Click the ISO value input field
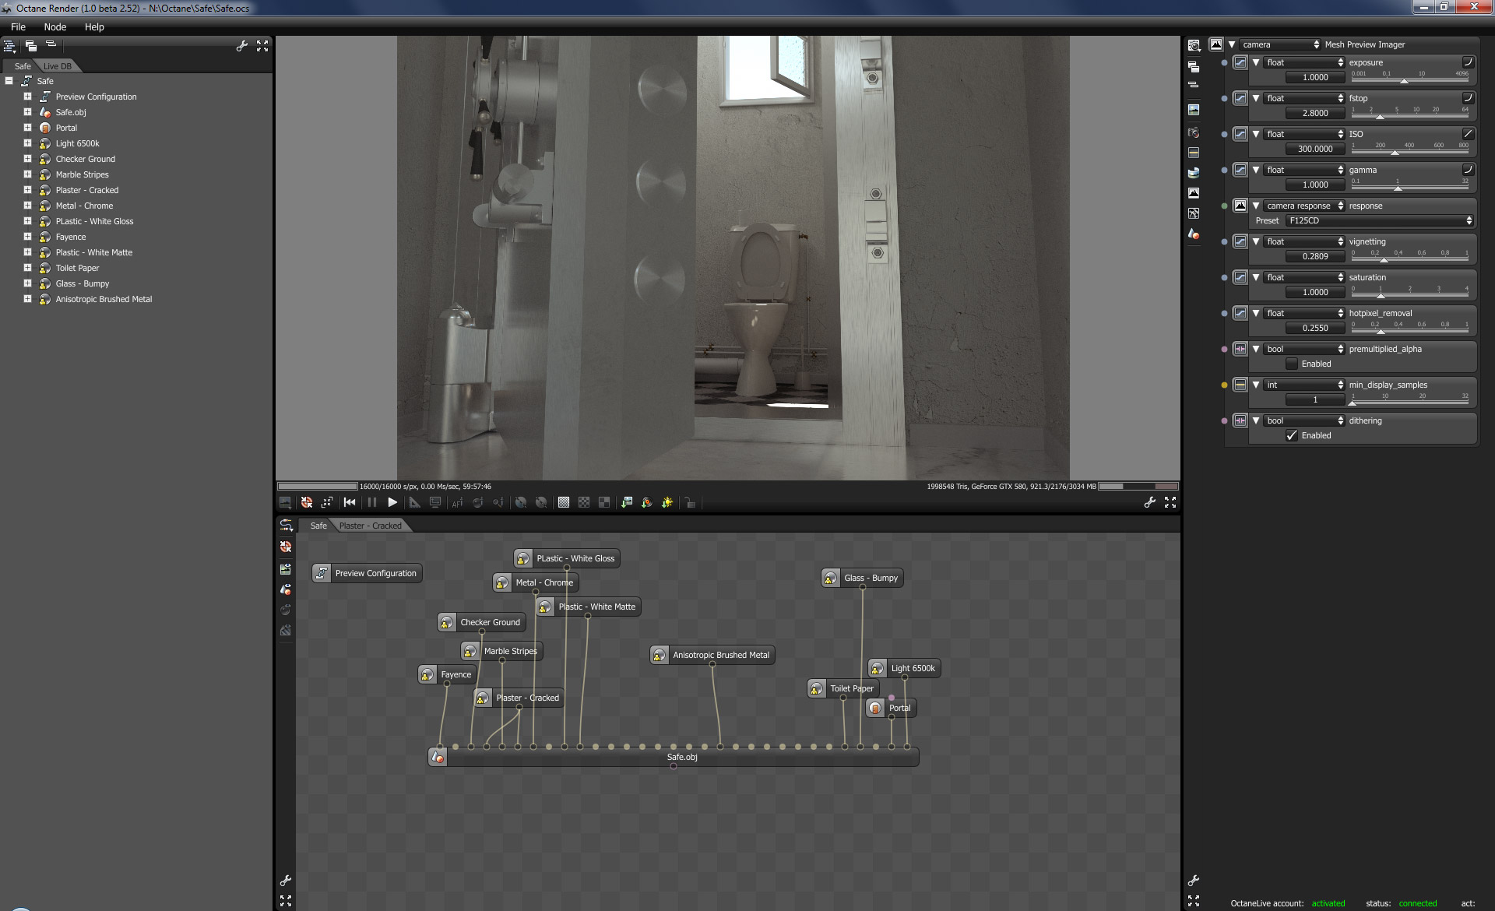Image resolution: width=1495 pixels, height=911 pixels. point(1315,149)
